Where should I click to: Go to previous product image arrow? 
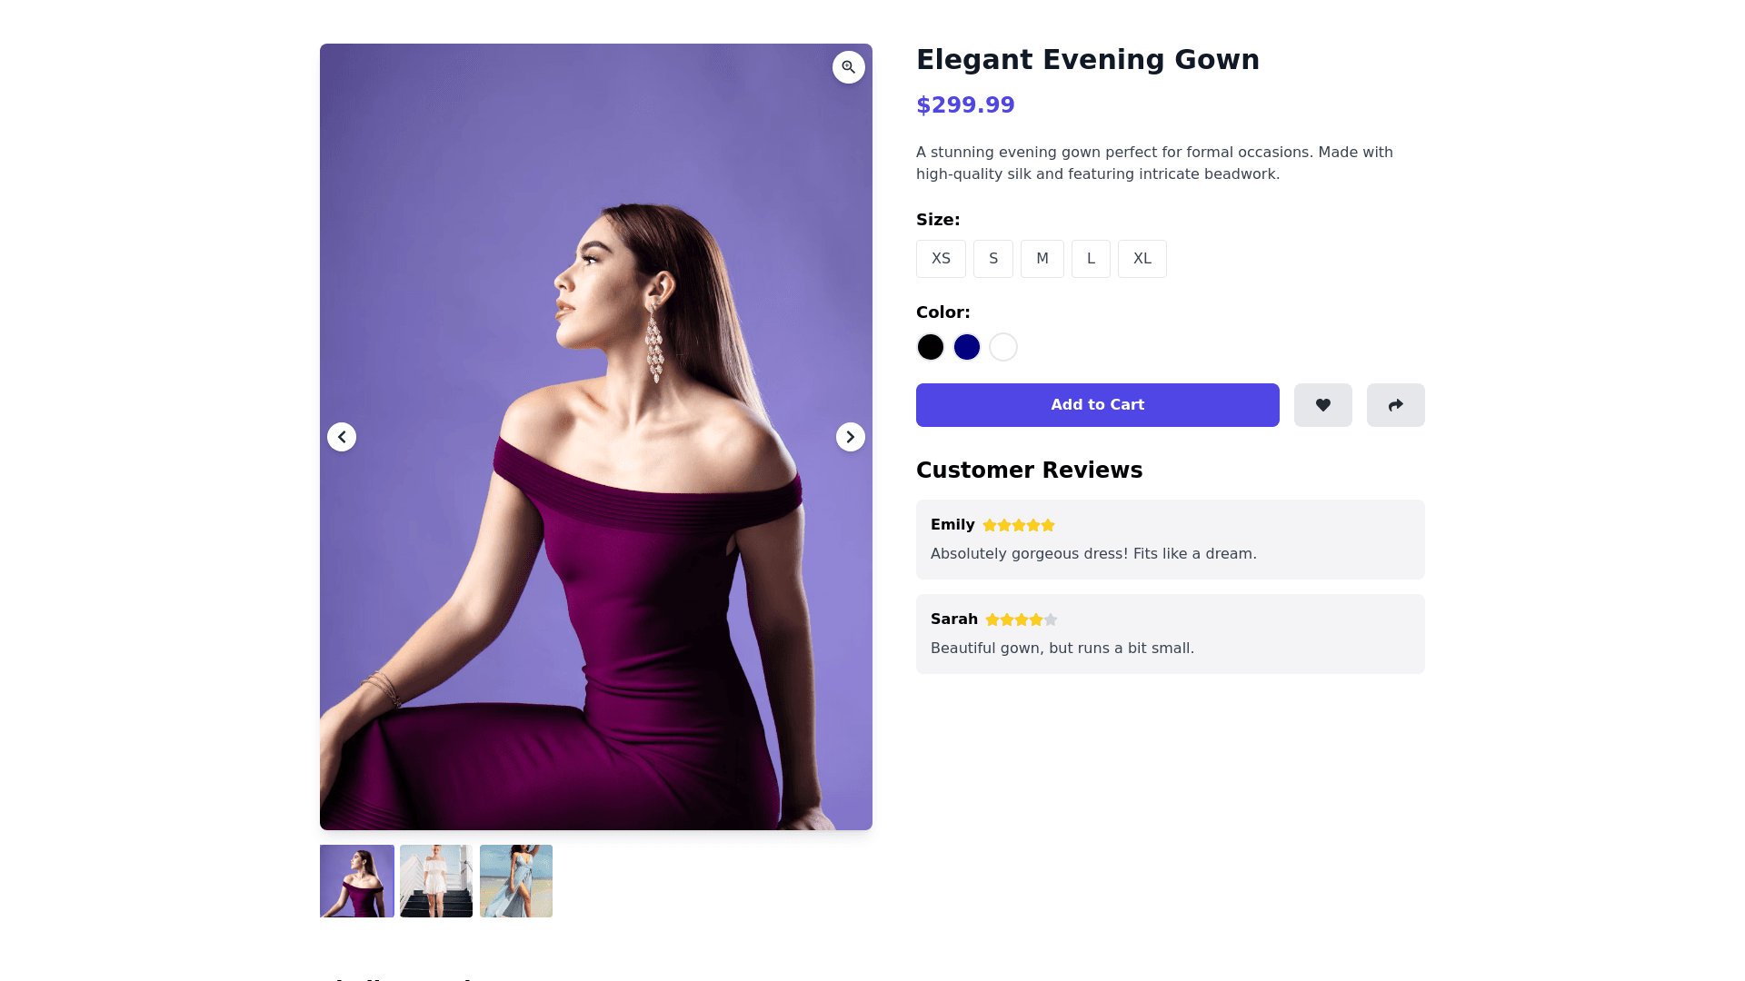point(342,437)
